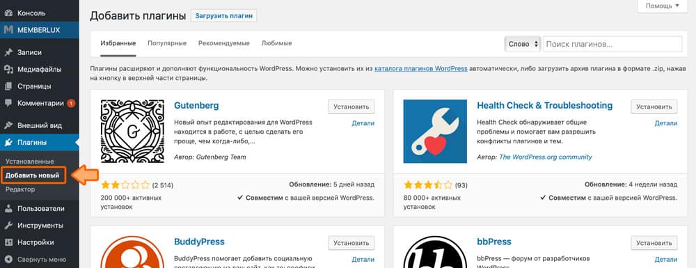Open the Консоль dashboard icon
This screenshot has height=268, width=696.
tap(8, 13)
